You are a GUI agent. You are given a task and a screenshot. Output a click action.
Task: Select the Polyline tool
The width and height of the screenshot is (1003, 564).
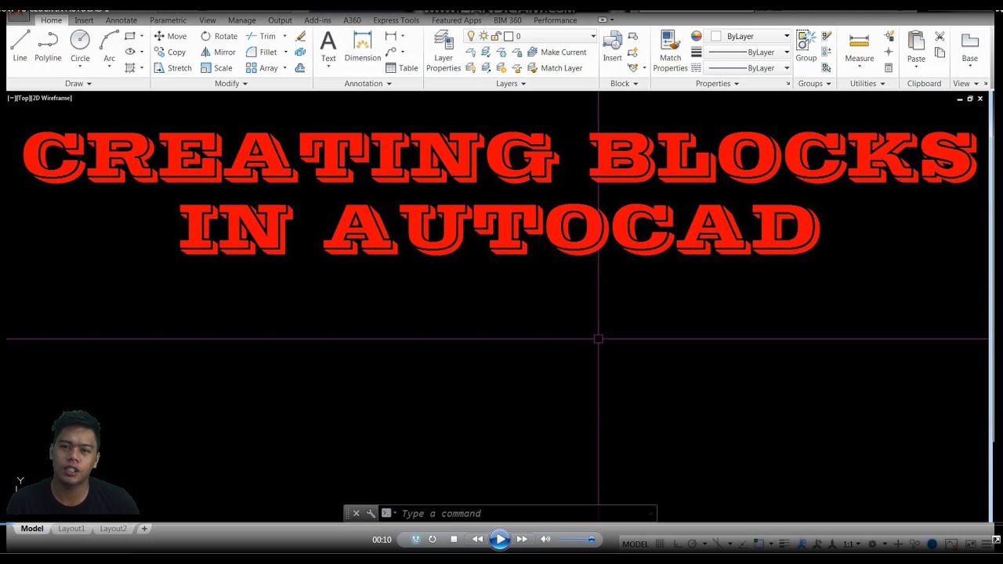(x=48, y=45)
